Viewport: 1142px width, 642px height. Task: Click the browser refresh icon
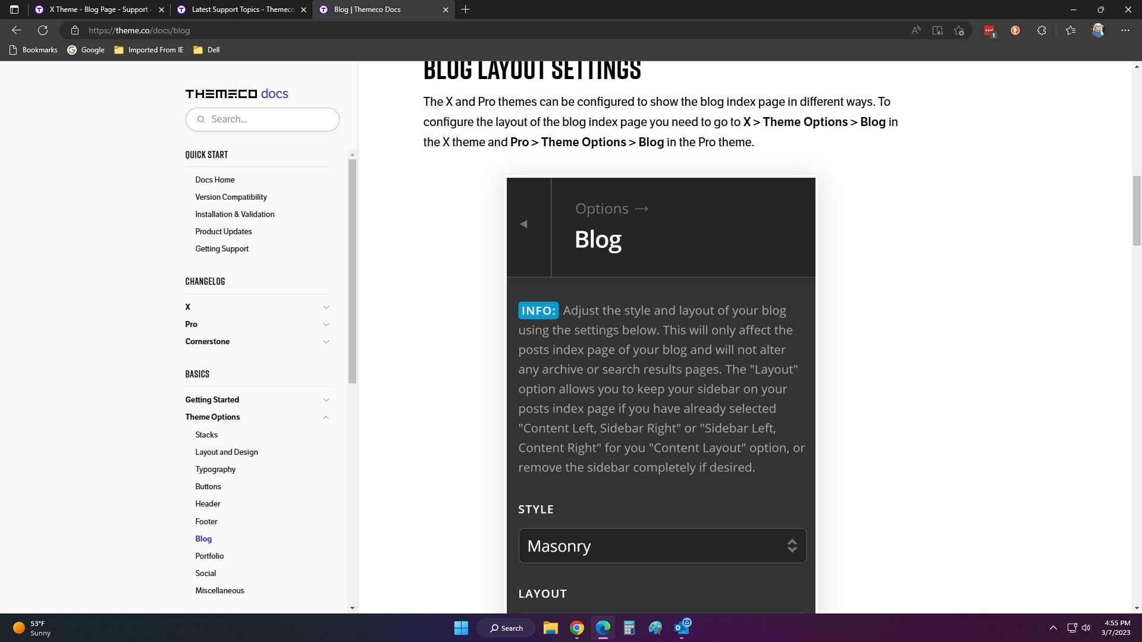point(43,30)
